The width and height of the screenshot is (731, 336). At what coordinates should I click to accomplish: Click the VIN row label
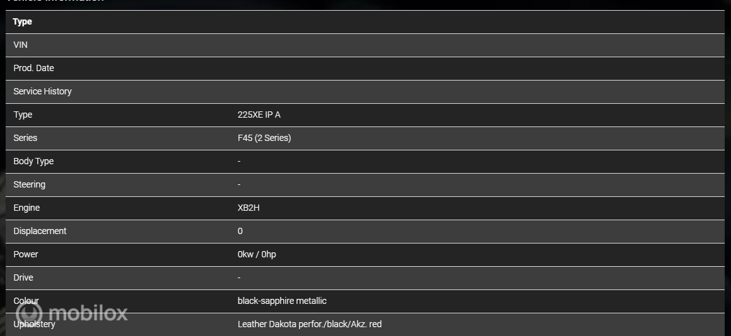(21, 45)
